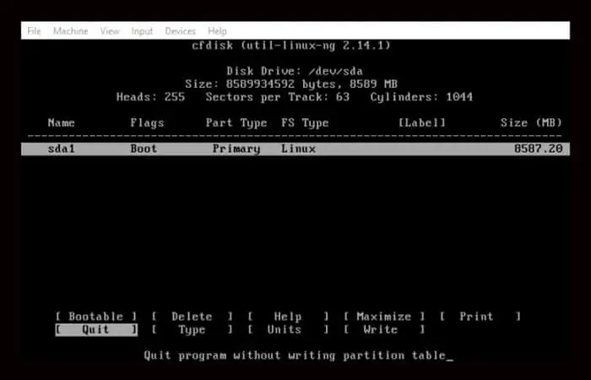Click the Cylinders: 1044 text
This screenshot has height=380, width=591.
click(421, 97)
